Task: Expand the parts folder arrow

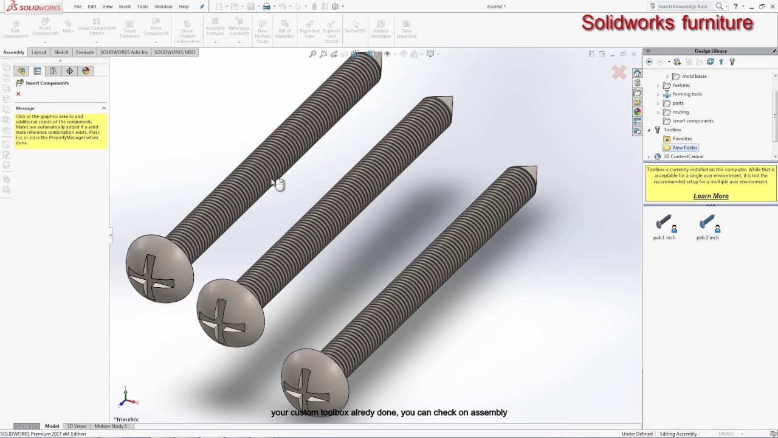Action: click(x=658, y=103)
